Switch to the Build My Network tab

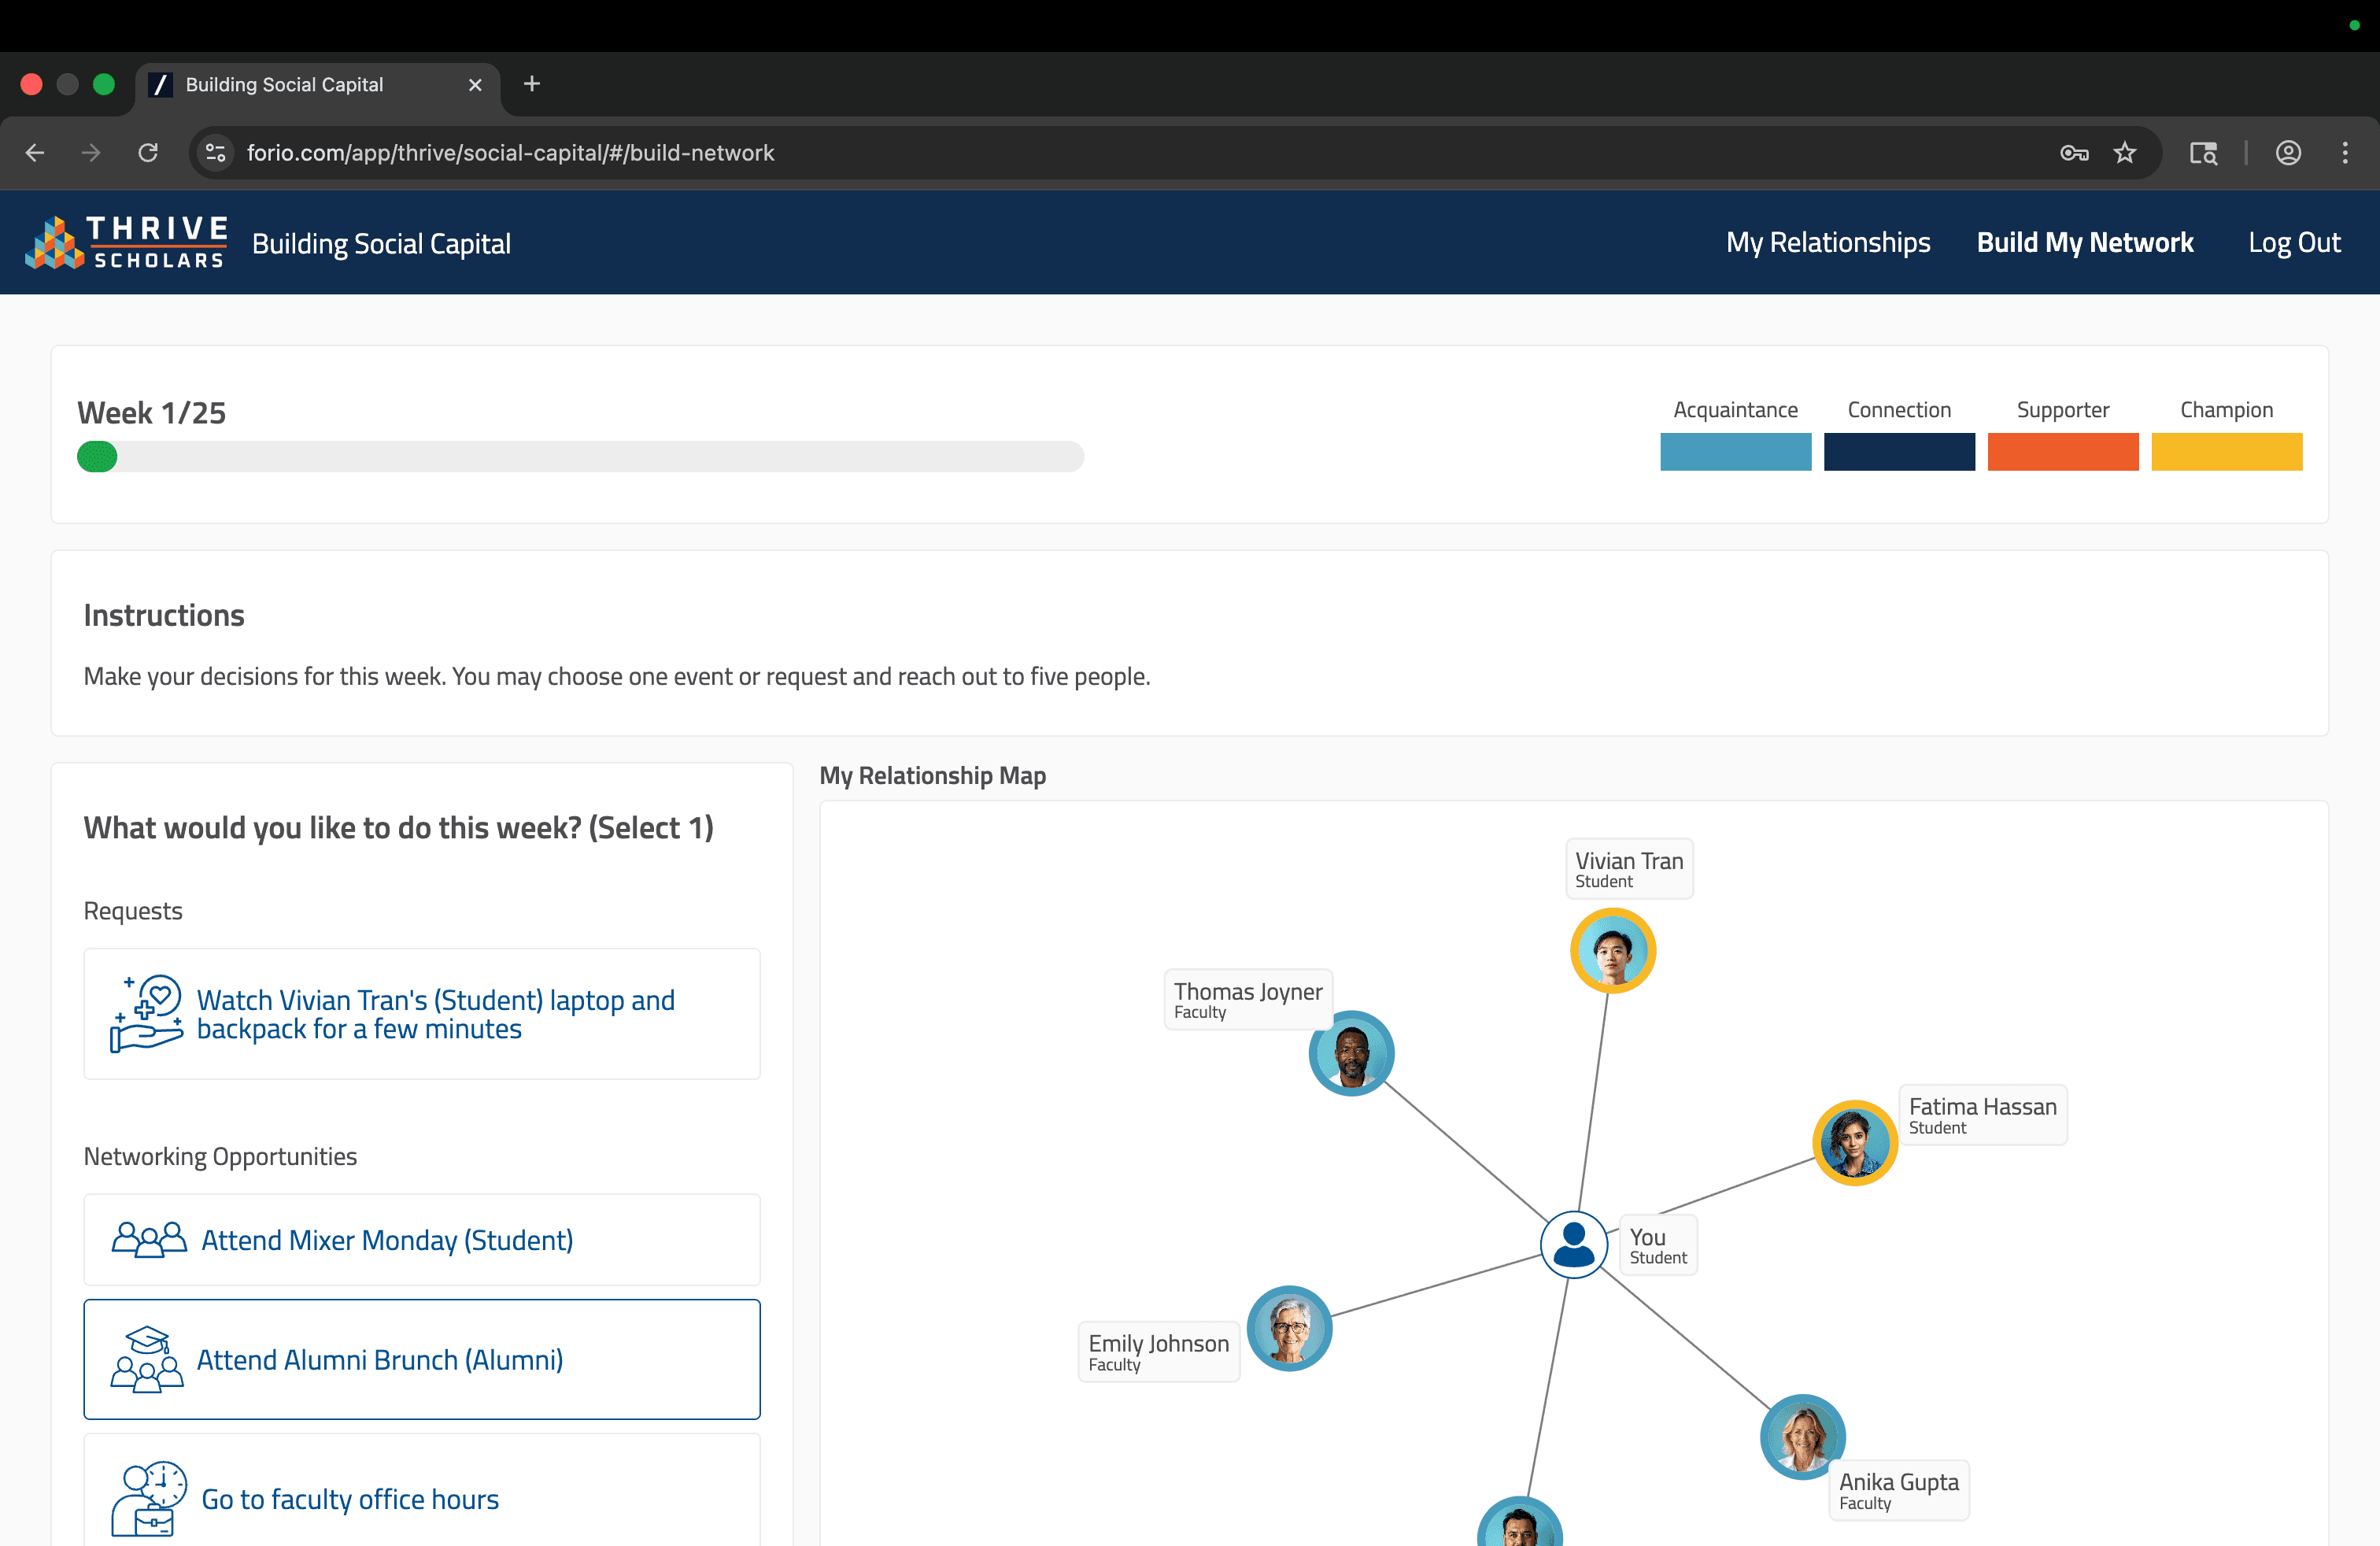point(2084,243)
